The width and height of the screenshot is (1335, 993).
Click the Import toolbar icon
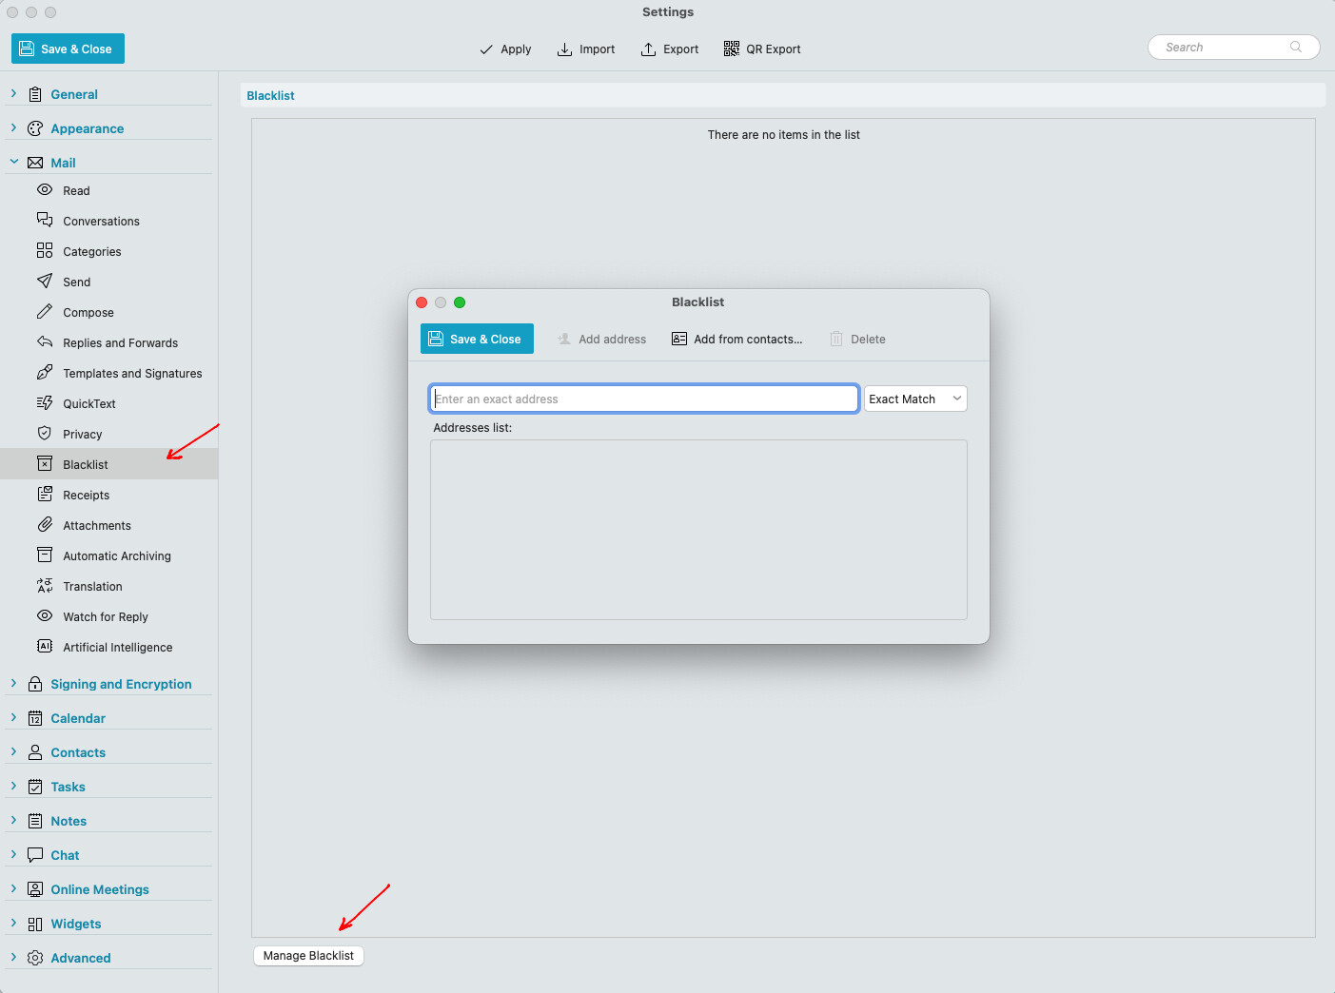(564, 49)
